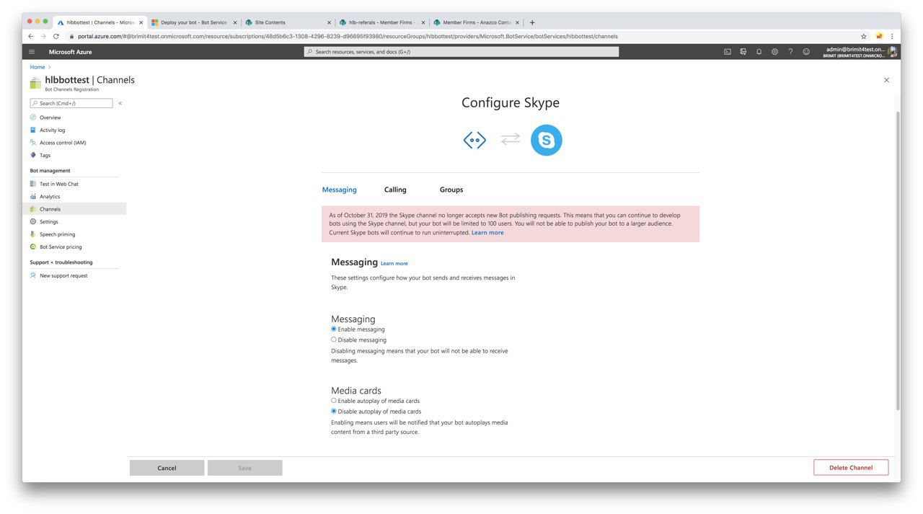The height and width of the screenshot is (514, 923).
Task: Open Learn more link in warning banner
Action: click(487, 233)
